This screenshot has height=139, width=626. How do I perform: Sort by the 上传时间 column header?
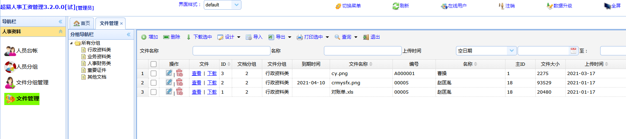click(x=596, y=64)
